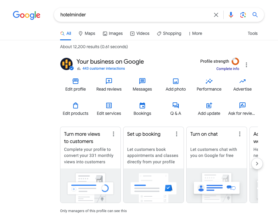
Task: Open the Q & A chat icon
Action: 176,105
